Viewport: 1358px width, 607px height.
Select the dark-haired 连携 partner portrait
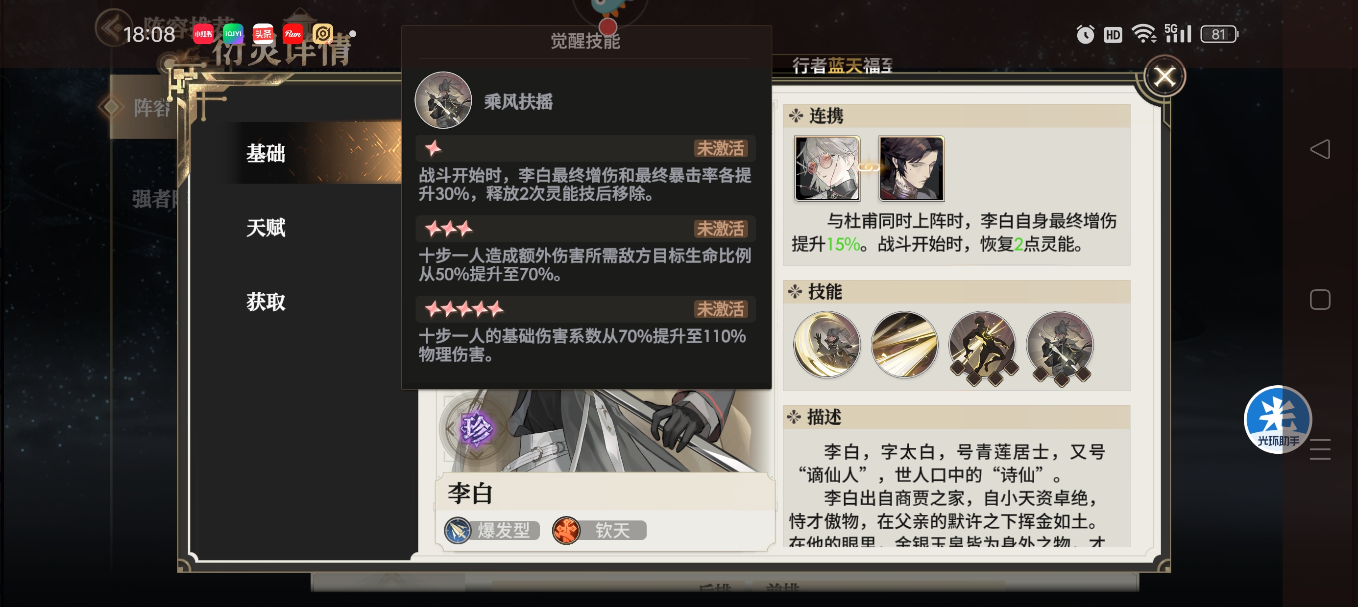point(912,168)
